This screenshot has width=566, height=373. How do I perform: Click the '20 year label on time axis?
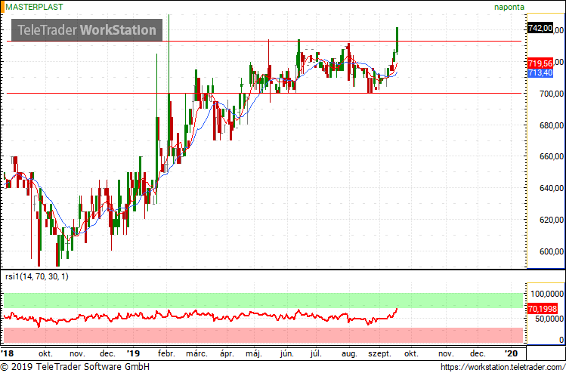click(x=511, y=353)
